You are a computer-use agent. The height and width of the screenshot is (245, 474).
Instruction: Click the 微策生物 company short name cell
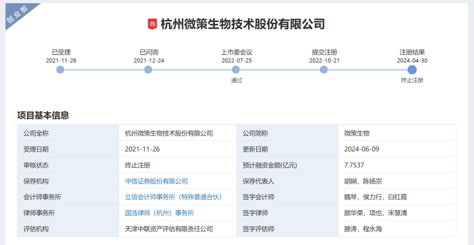(357, 133)
